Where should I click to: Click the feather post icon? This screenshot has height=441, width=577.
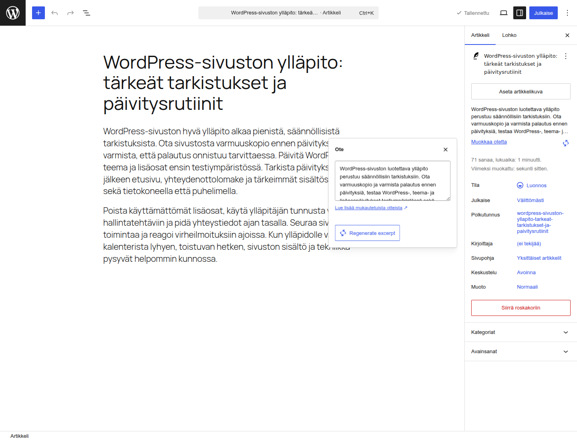[476, 56]
